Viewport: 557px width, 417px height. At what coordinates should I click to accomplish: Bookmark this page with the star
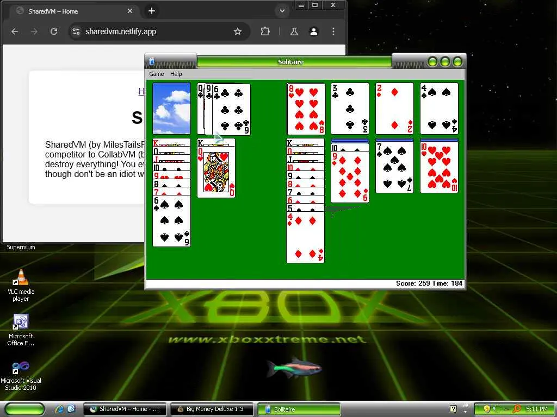coord(238,31)
